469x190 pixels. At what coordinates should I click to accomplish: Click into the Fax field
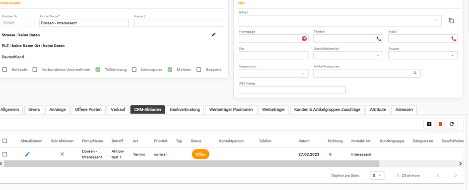[x=273, y=55]
